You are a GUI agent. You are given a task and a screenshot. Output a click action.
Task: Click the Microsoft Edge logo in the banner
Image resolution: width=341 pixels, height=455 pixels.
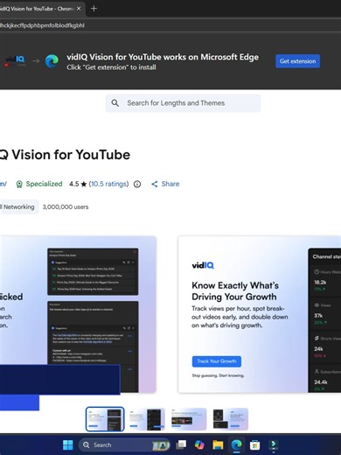point(52,61)
